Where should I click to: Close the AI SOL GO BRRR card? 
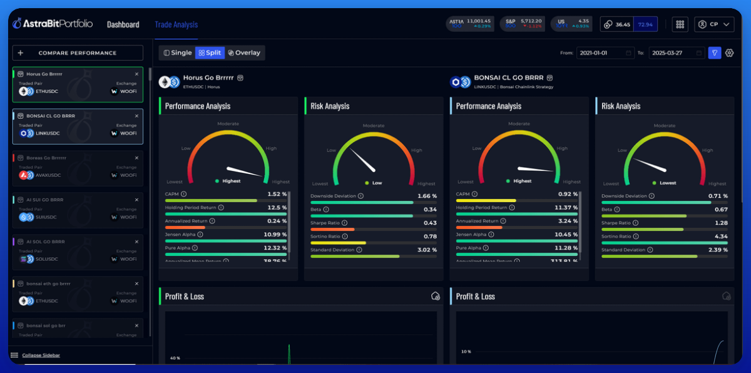(136, 242)
